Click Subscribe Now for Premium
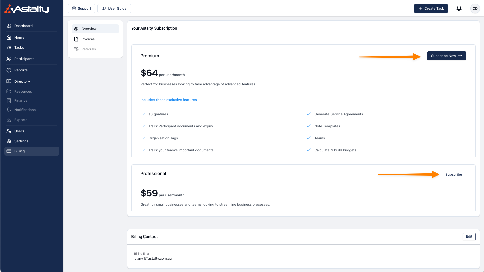 pyautogui.click(x=446, y=56)
